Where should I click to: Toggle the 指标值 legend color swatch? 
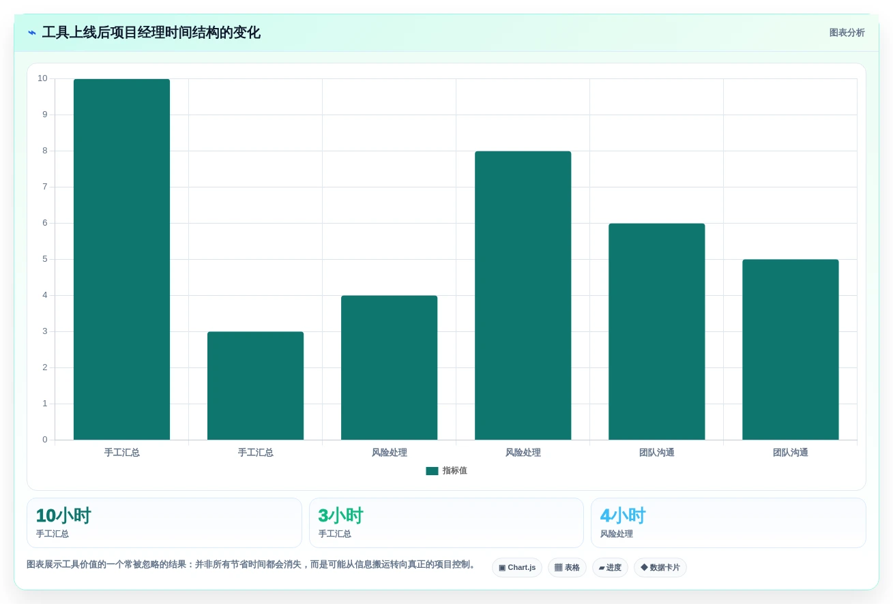(x=432, y=471)
